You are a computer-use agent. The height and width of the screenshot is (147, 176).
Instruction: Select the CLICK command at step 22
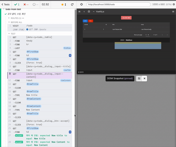(x=40, y=117)
